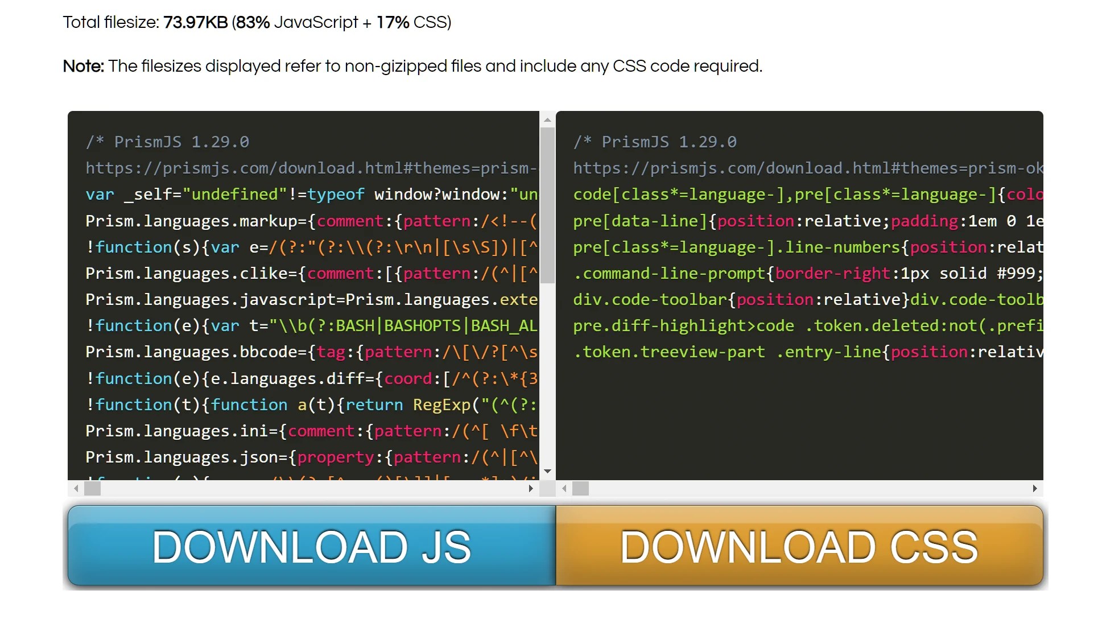Click right arrow of JS code horizontal scrollbar

coord(530,488)
